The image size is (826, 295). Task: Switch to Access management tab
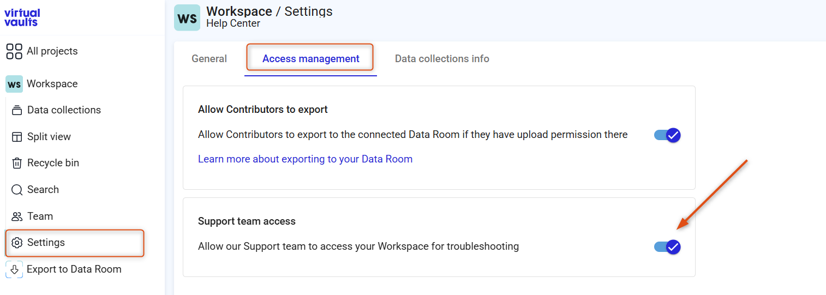pos(310,59)
